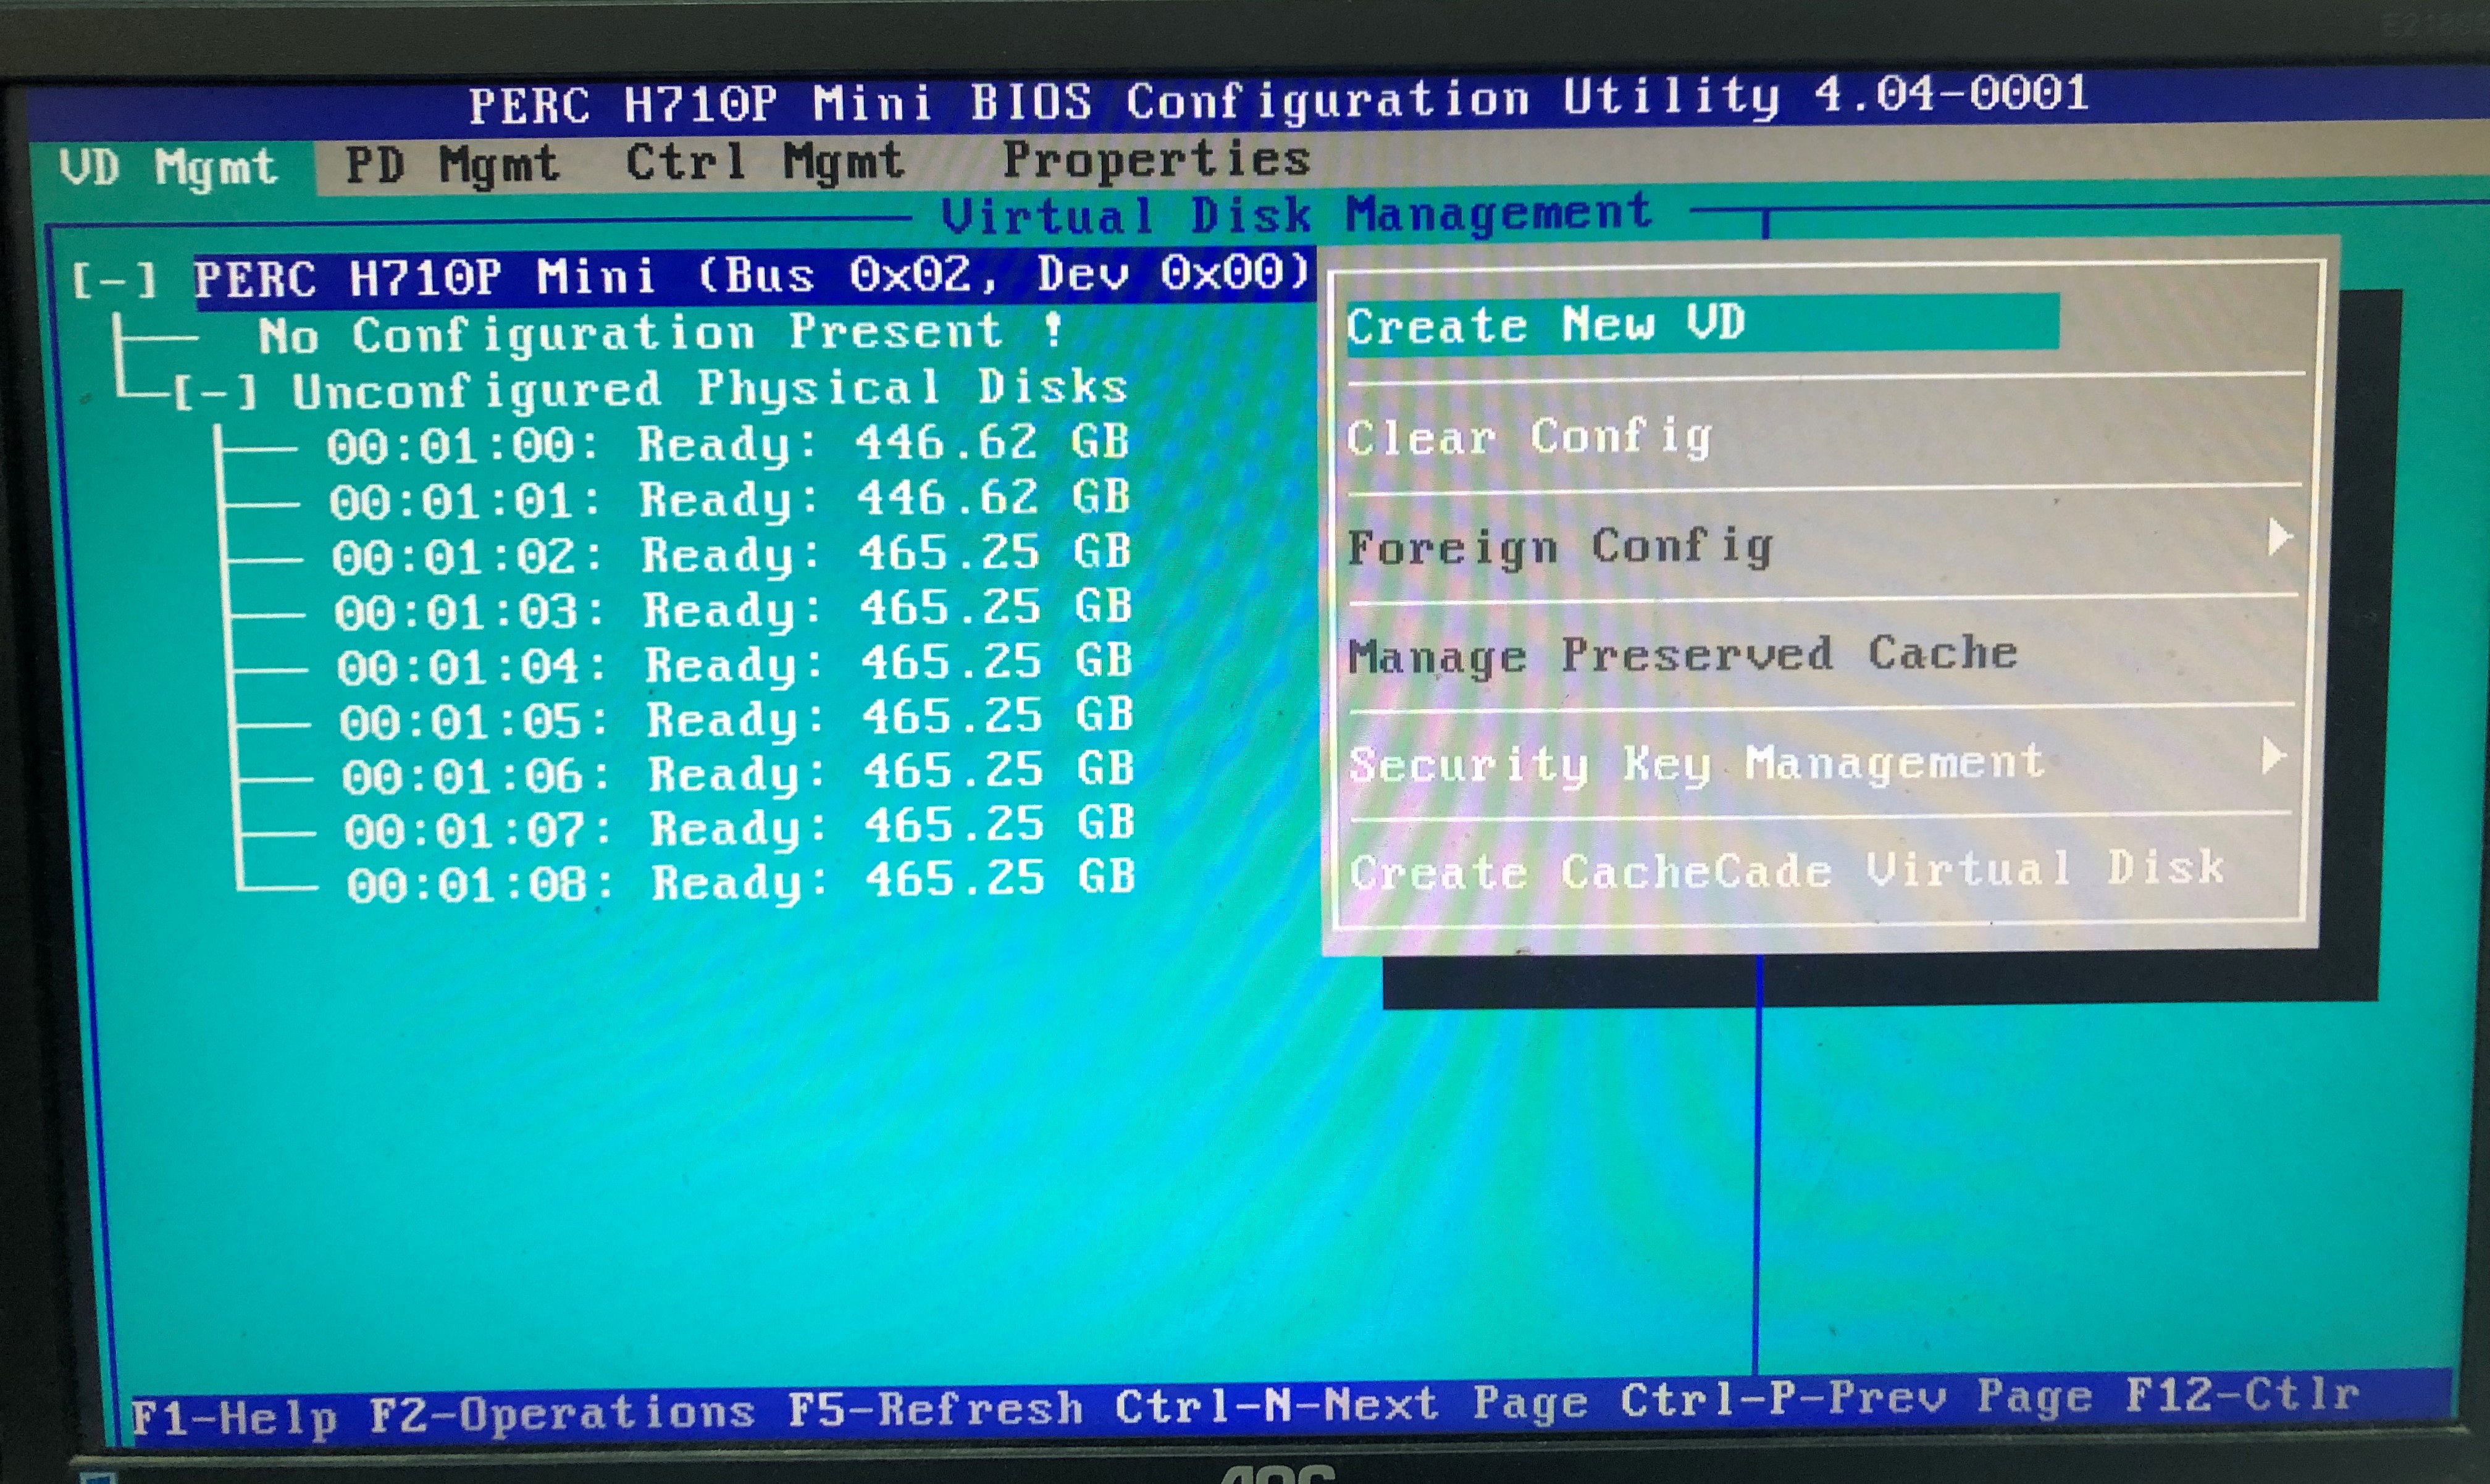
Task: Expand Foreign Config submenu arrow
Action: [x=2279, y=537]
